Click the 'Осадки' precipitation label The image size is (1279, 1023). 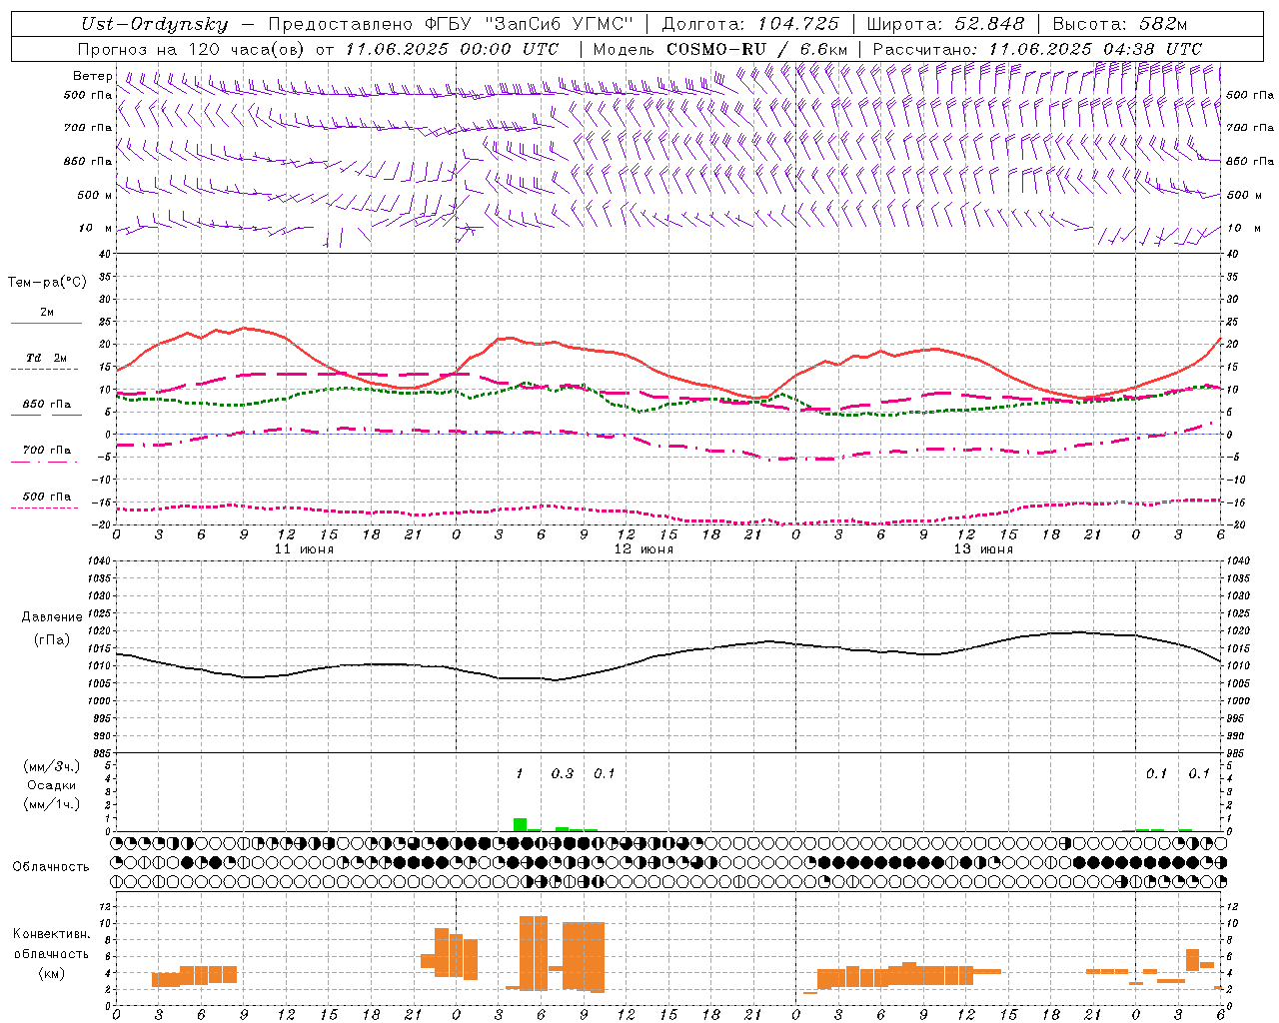click(52, 785)
